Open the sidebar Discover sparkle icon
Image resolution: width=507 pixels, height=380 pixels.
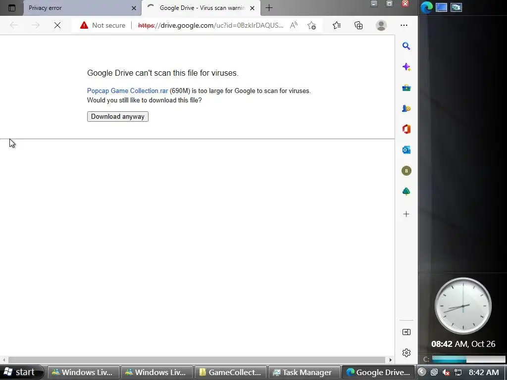[406, 67]
